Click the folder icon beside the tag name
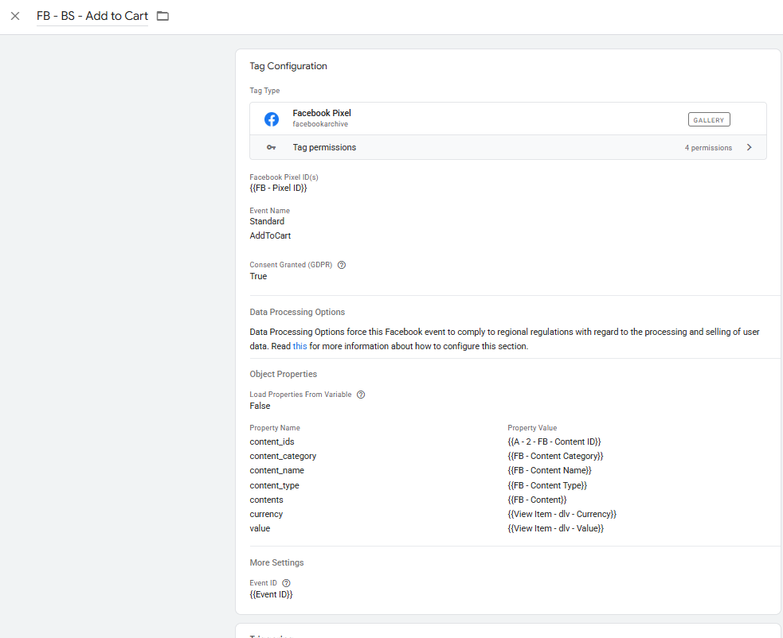This screenshot has width=783, height=638. click(x=162, y=16)
